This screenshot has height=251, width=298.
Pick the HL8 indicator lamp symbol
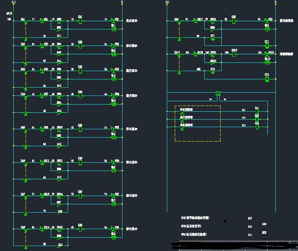(x=114, y=237)
